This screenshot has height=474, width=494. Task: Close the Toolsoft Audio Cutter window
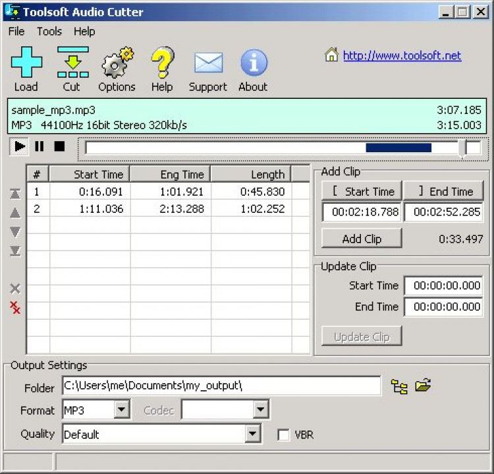pyautogui.click(x=480, y=13)
